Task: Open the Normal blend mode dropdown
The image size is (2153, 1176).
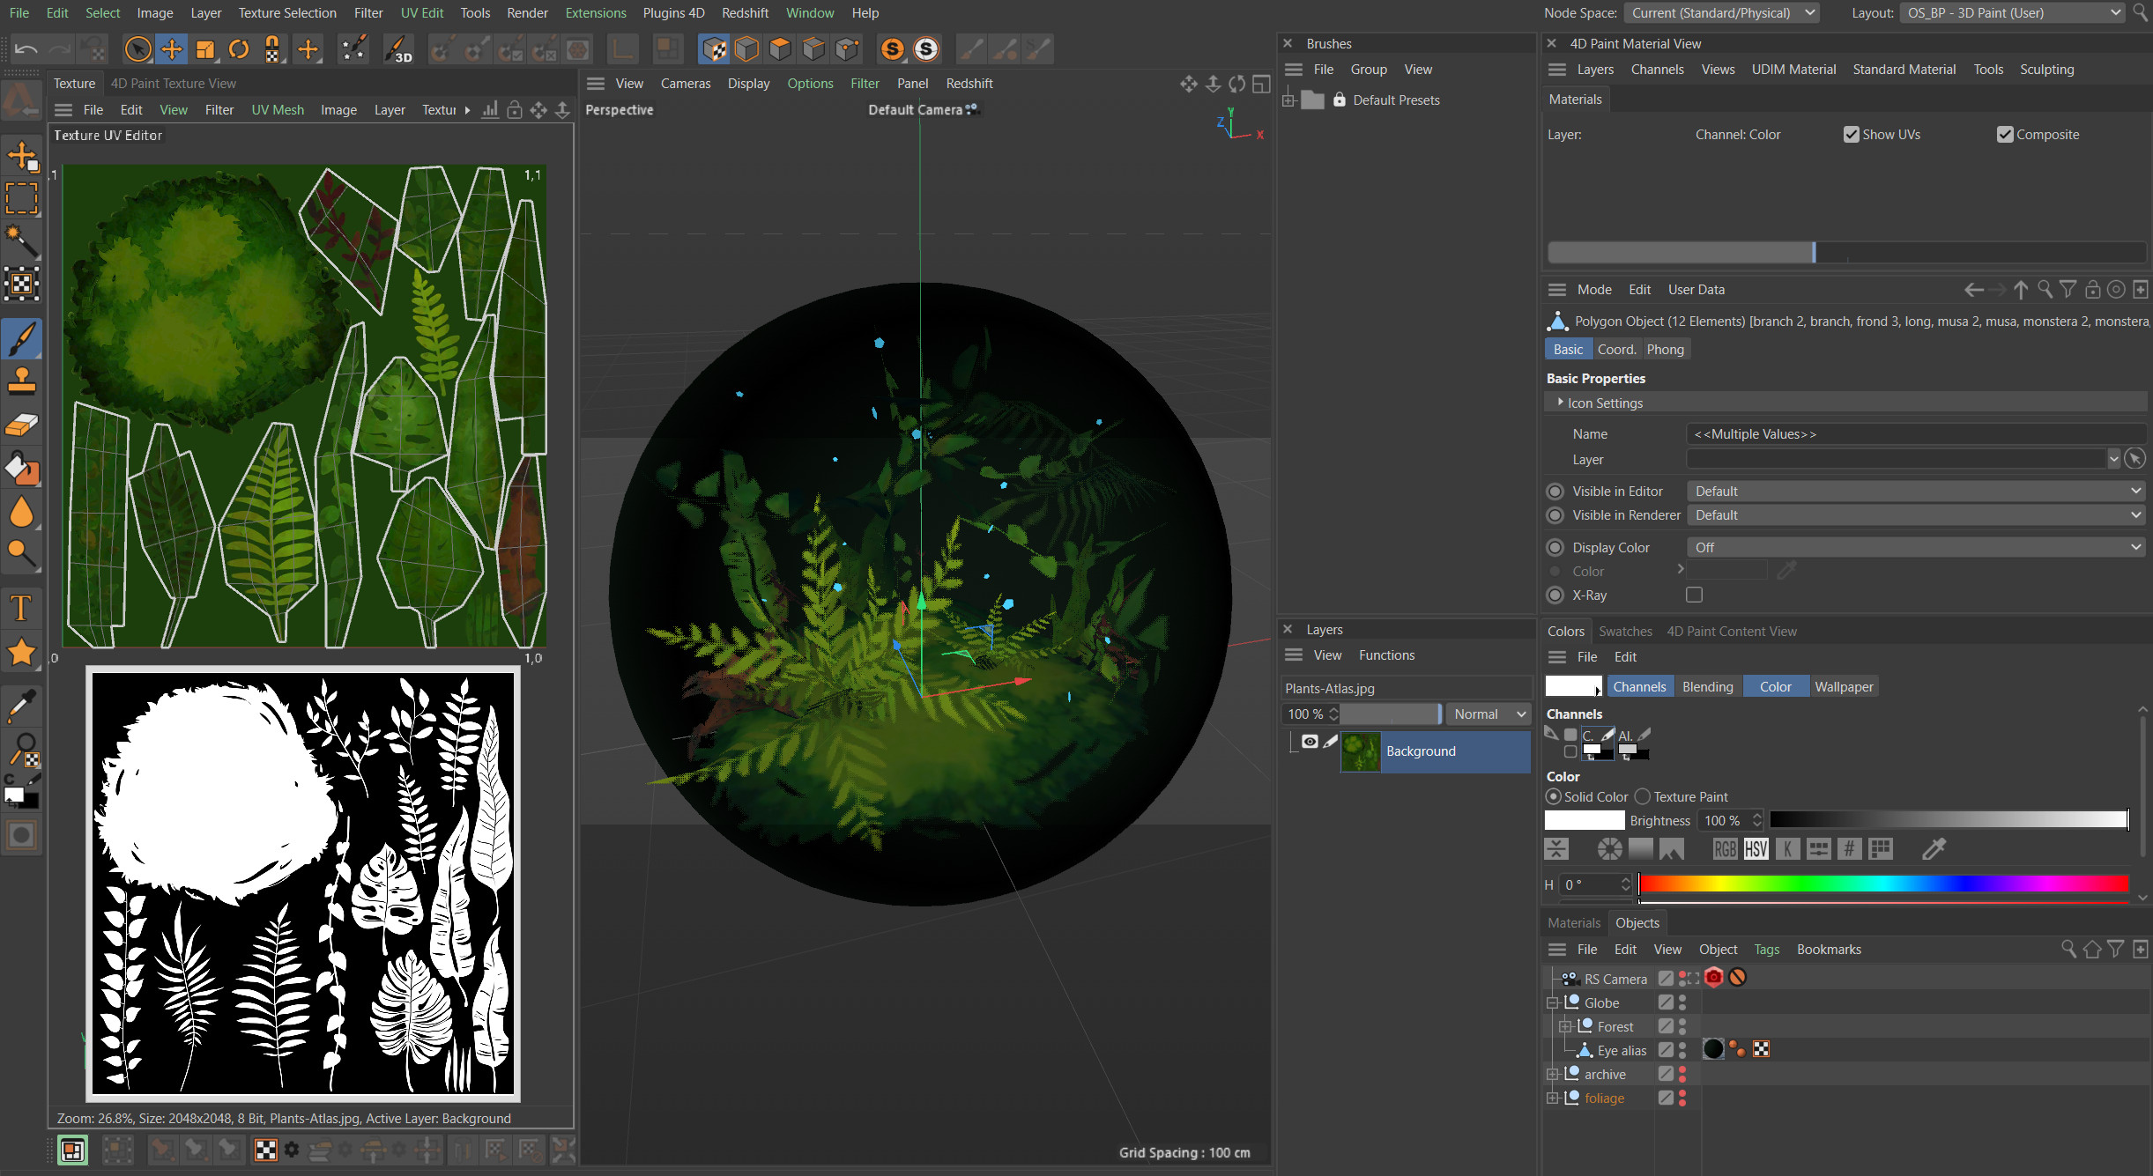Action: click(1489, 714)
